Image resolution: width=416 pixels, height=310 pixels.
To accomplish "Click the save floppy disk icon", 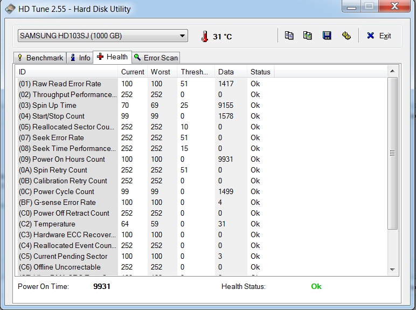I will 327,36.
